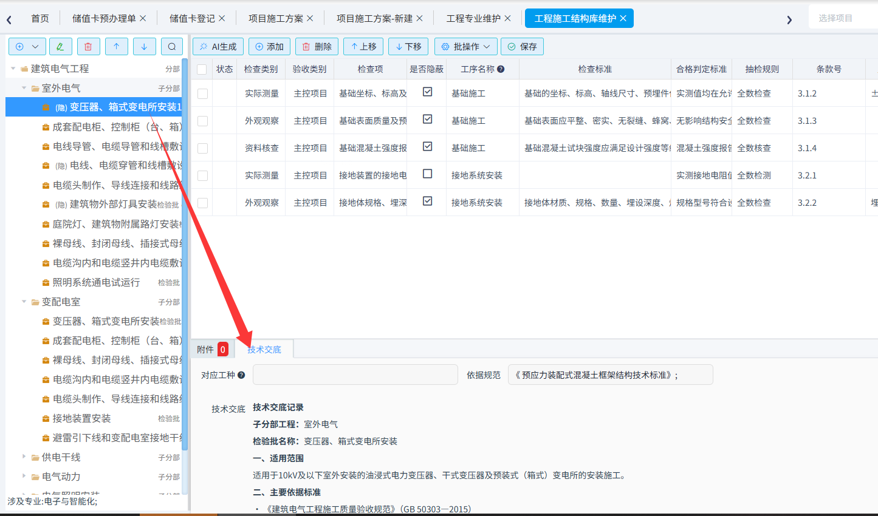Click the folder icon of 供电干线 node

pyautogui.click(x=35, y=458)
